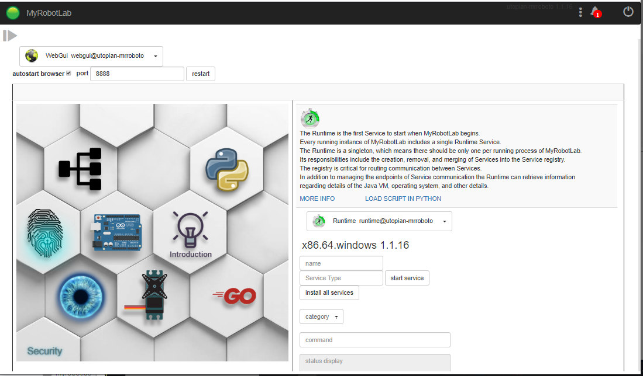This screenshot has width=643, height=376.
Task: Click the x86.64.windows 1.1.16 version text
Action: (x=355, y=245)
